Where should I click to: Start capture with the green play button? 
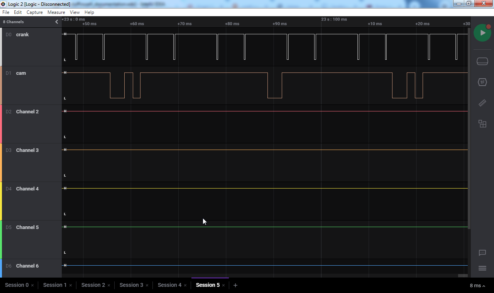[482, 33]
